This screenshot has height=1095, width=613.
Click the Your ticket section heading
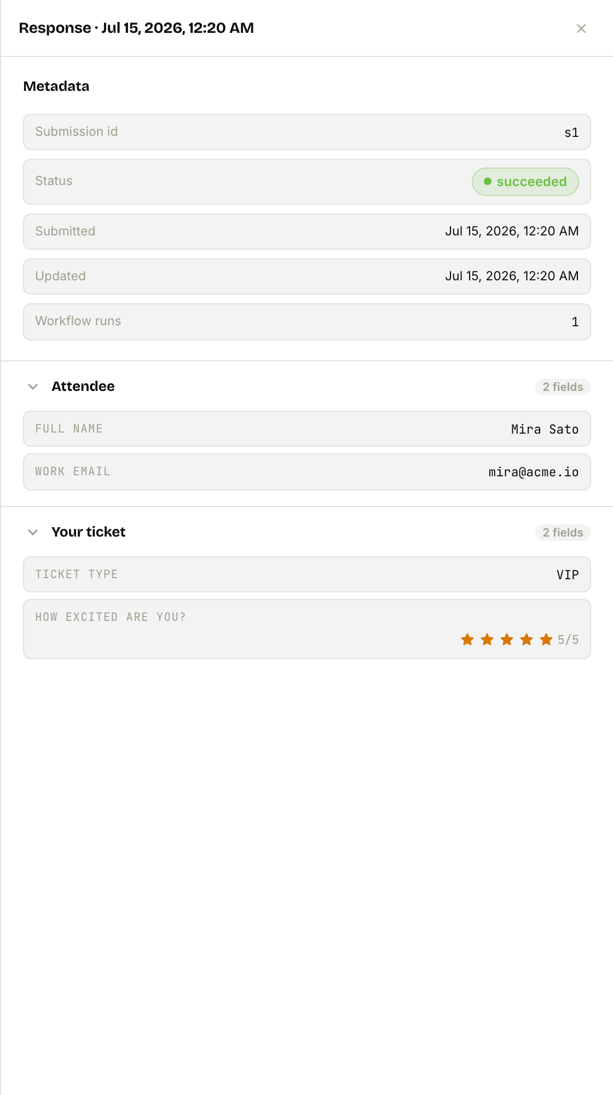(89, 532)
